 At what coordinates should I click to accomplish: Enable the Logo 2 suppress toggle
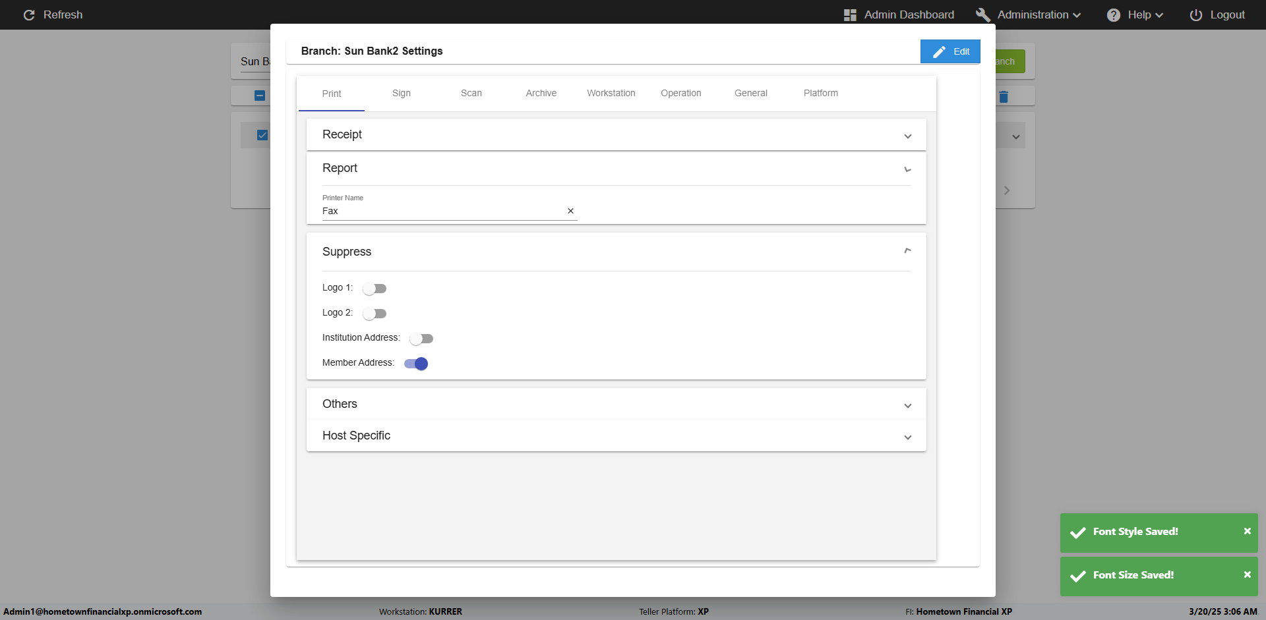pos(375,314)
